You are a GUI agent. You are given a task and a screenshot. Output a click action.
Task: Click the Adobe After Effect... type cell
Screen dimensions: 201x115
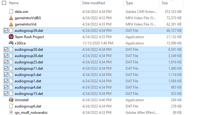142,113
